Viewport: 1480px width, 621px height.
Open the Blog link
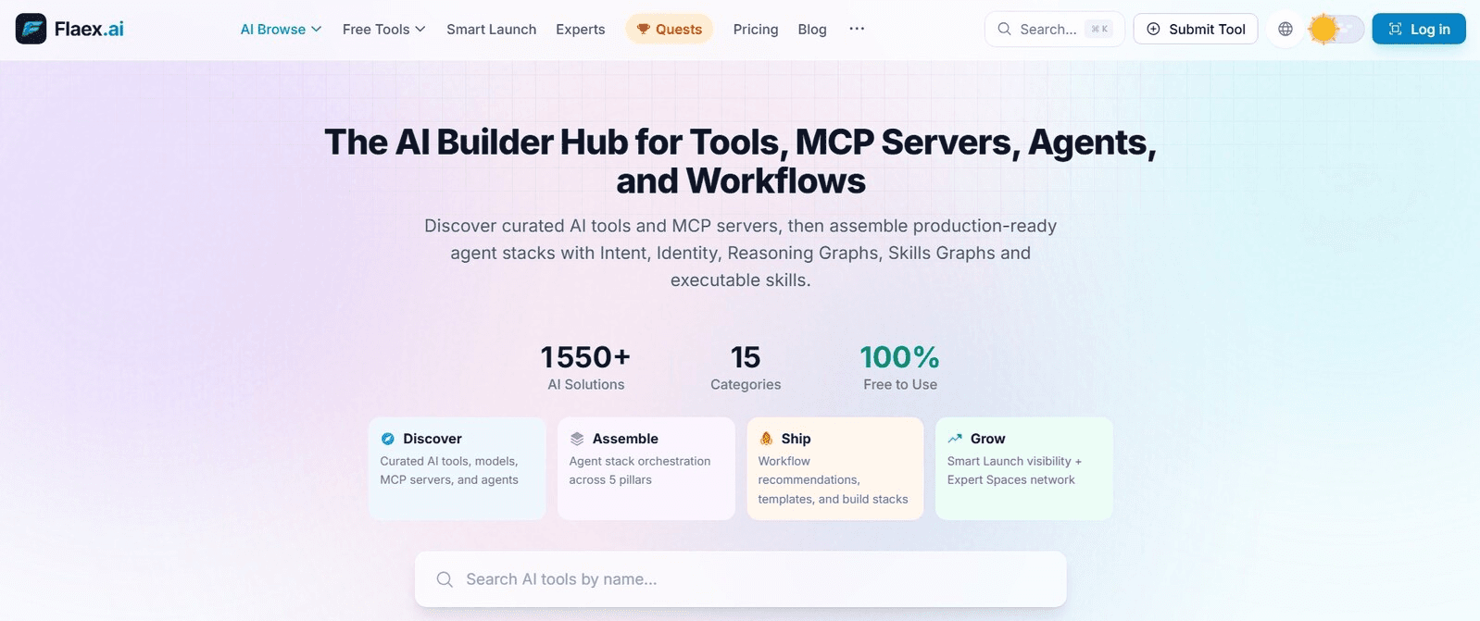[x=811, y=29]
